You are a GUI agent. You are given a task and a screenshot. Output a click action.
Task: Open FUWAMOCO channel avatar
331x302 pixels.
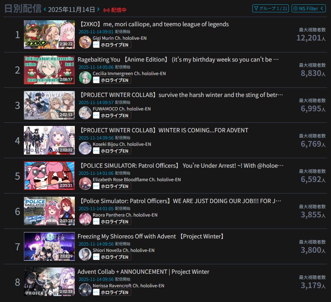pos(85,113)
